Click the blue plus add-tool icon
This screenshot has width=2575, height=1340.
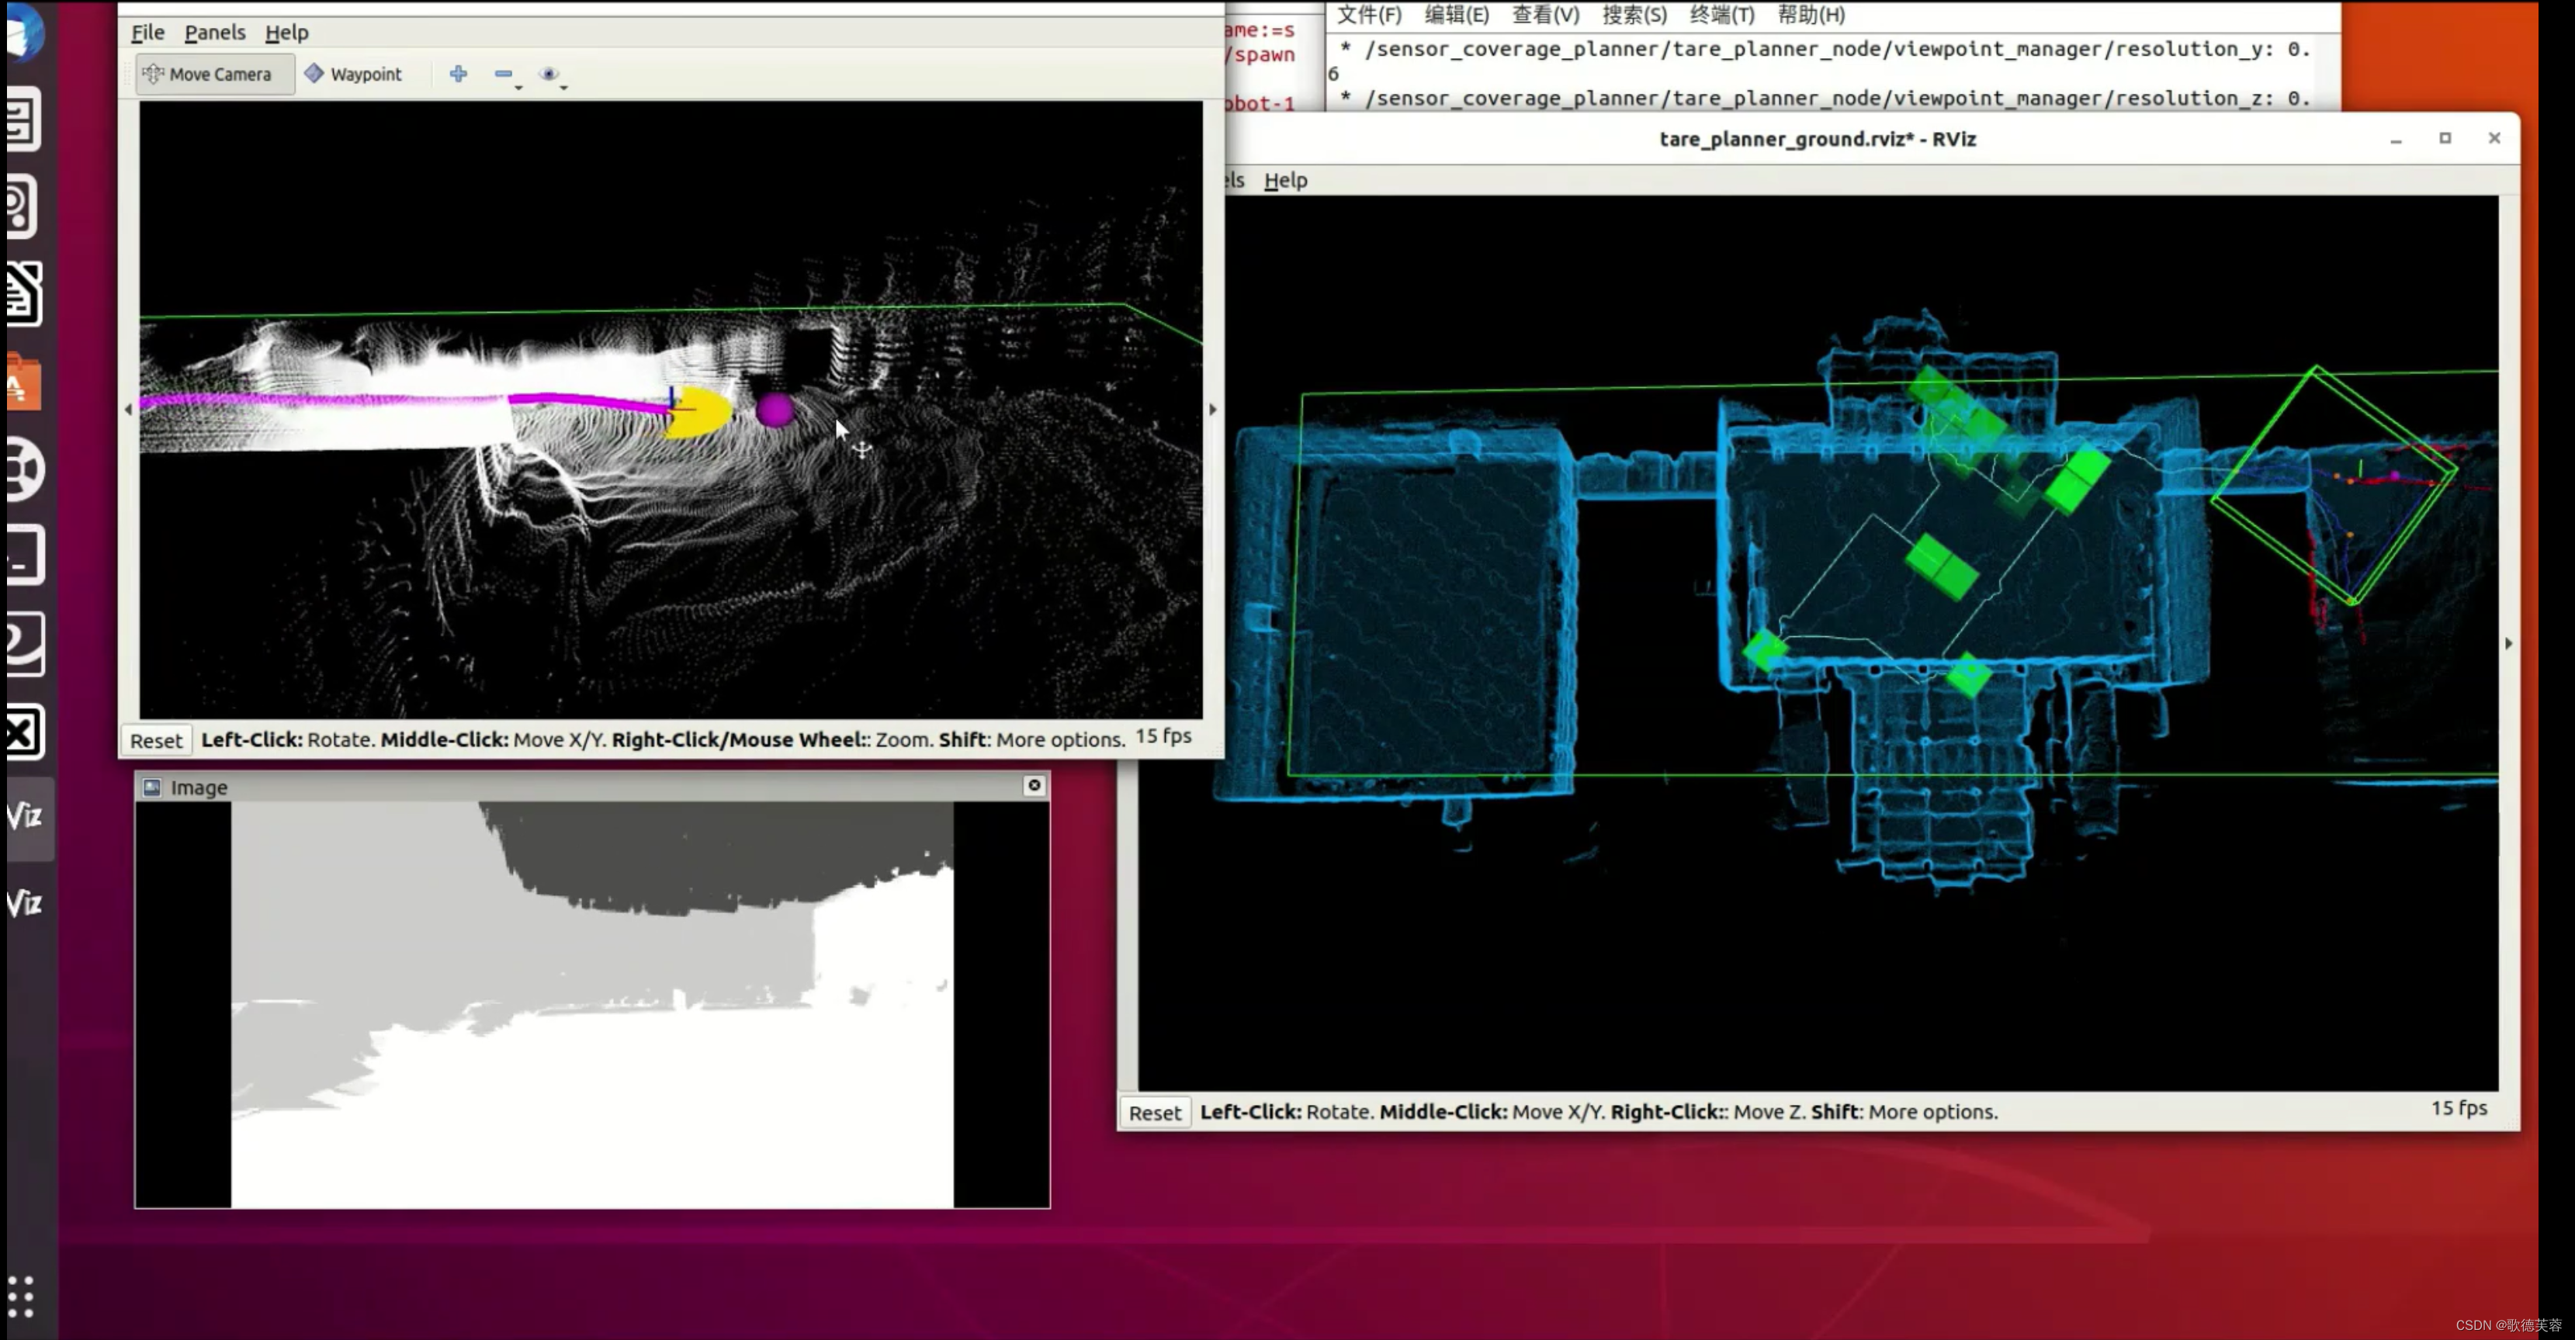coord(458,73)
